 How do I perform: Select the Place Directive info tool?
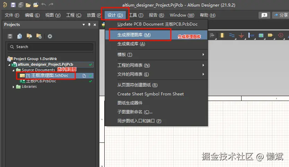click(x=281, y=35)
